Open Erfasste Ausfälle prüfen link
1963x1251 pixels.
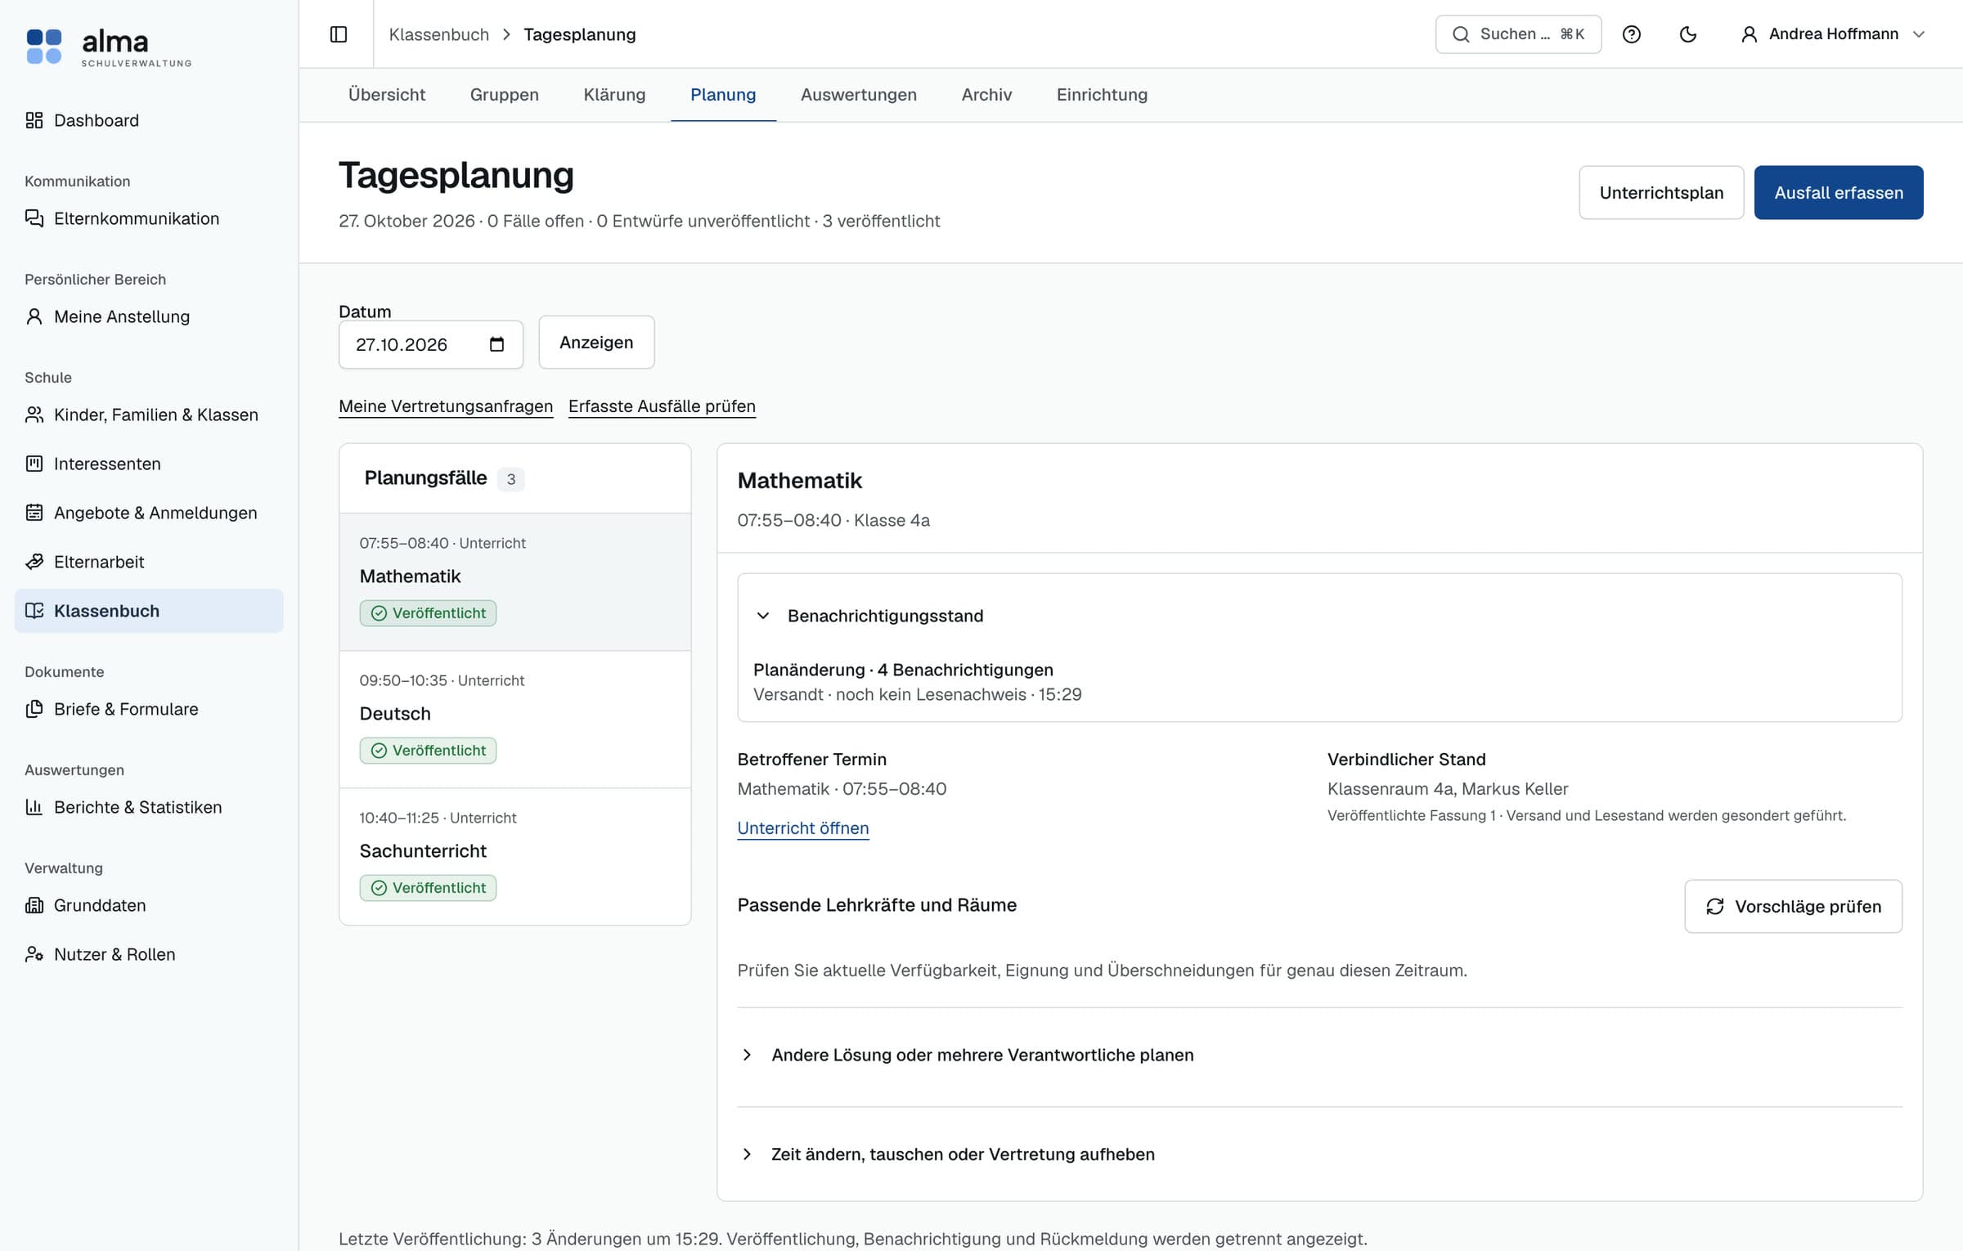coord(662,406)
